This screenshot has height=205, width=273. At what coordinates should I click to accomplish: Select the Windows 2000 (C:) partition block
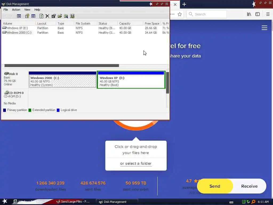tap(62, 80)
